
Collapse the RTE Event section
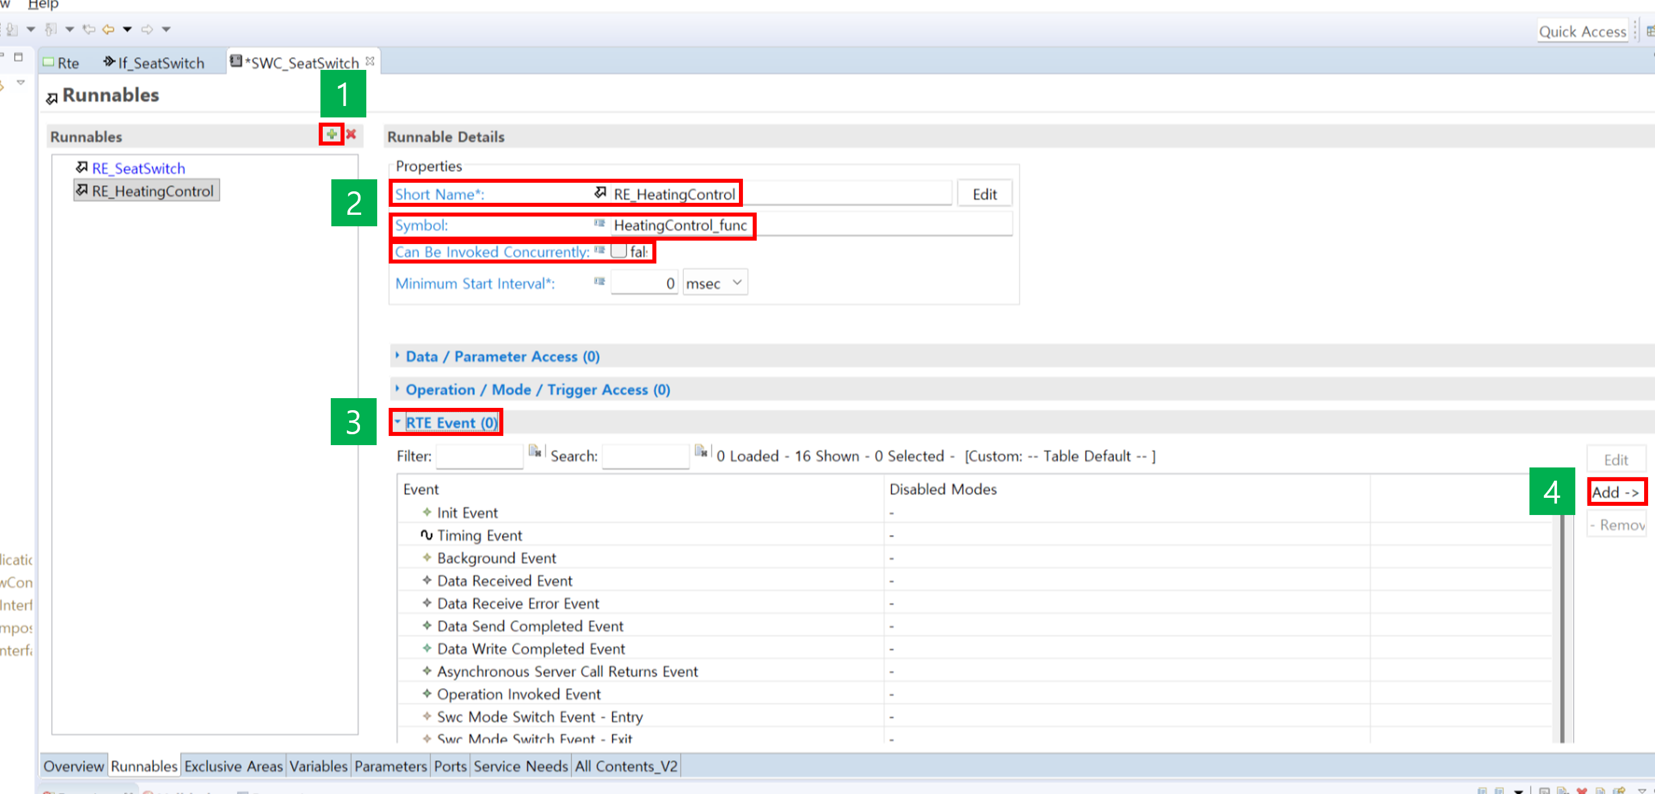451,422
